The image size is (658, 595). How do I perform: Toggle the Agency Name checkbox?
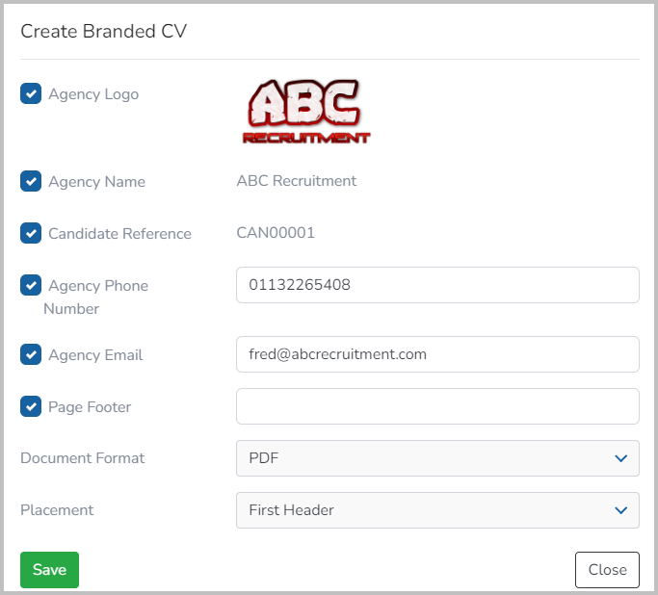31,181
